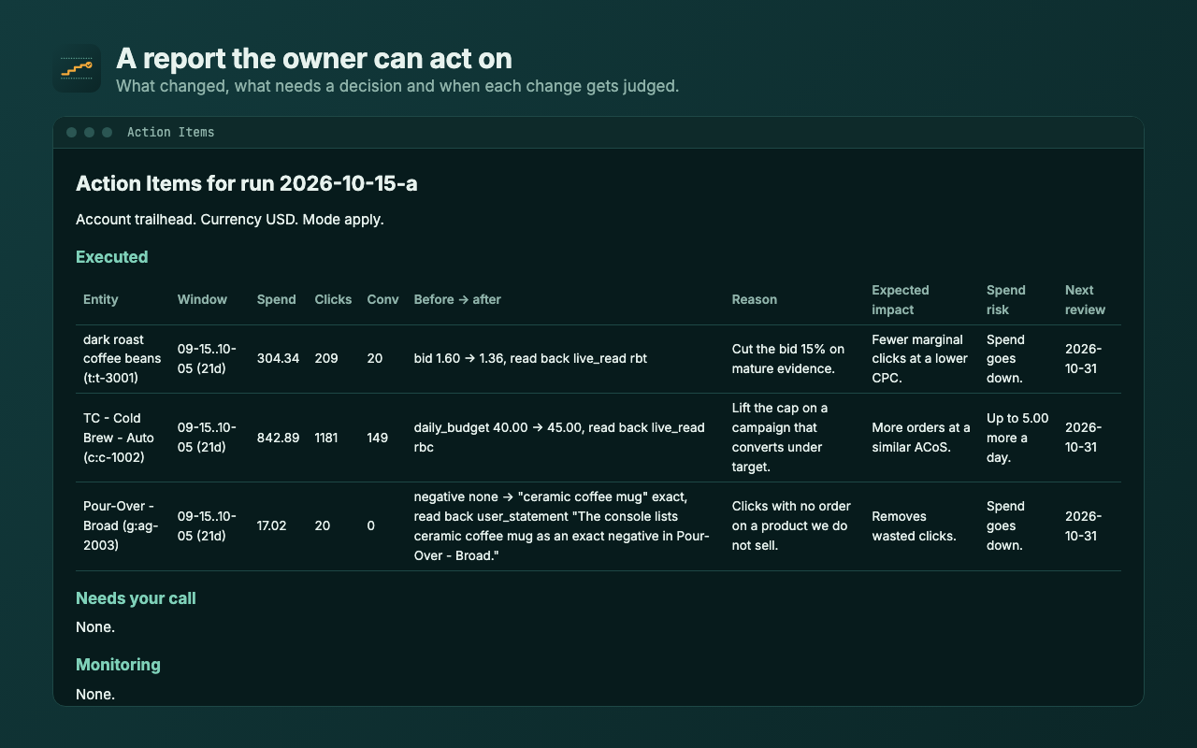This screenshot has width=1197, height=748.
Task: Click the subtitle starting "What changed, what needs a decision"
Action: (397, 86)
